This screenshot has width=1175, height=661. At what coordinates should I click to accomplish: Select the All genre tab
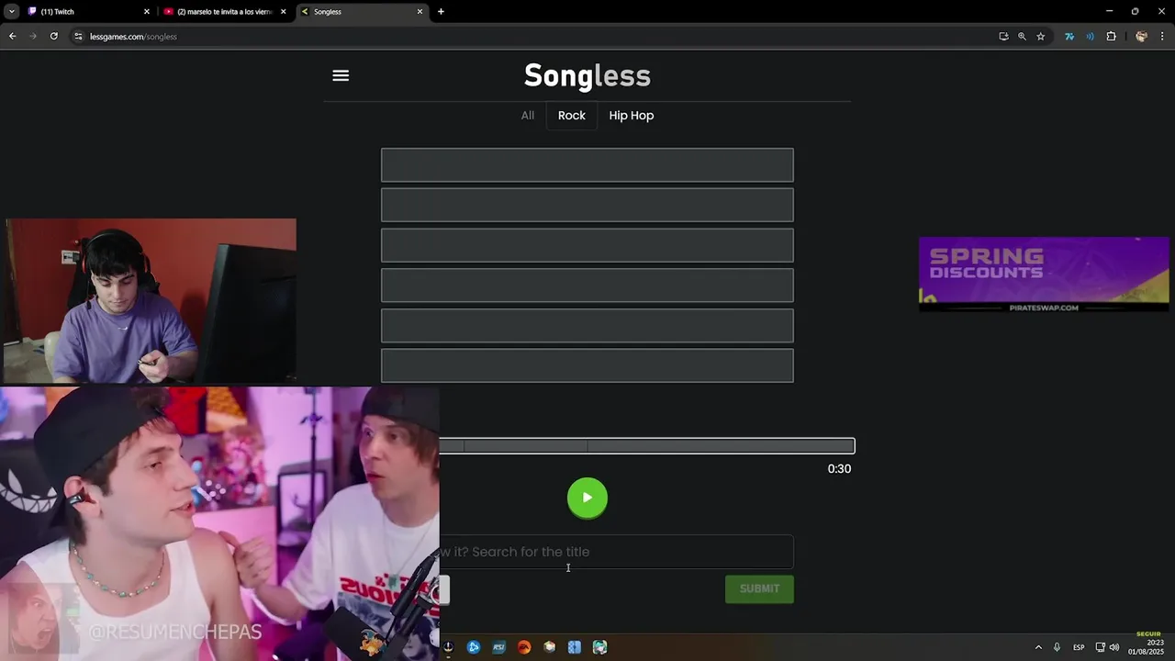(x=528, y=116)
